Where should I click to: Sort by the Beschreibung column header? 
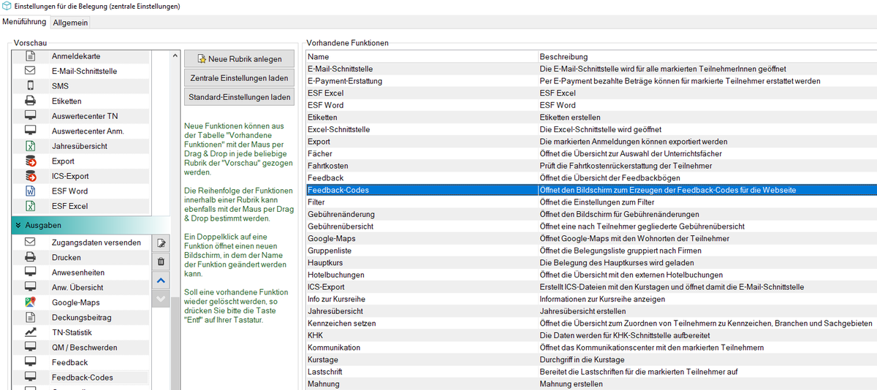click(707, 56)
